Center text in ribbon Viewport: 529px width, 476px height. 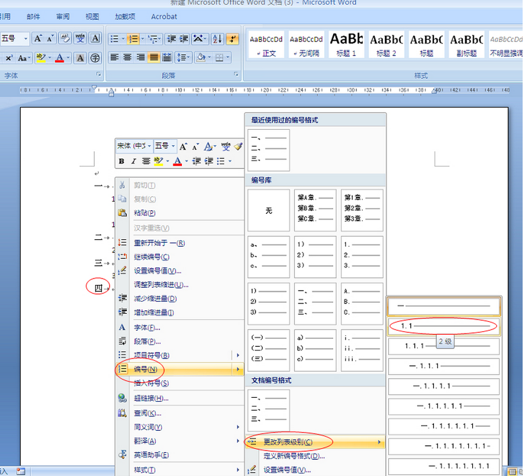pyautogui.click(x=127, y=57)
